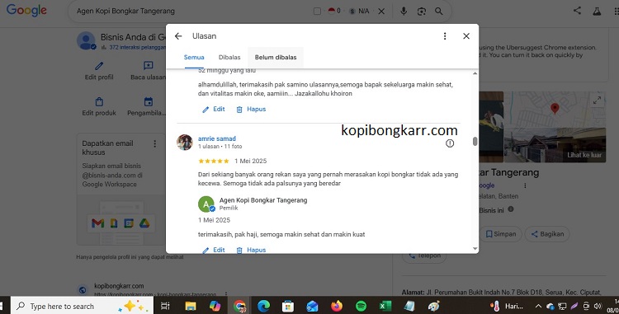Switch to Chrome in the taskbar

pyautogui.click(x=239, y=306)
